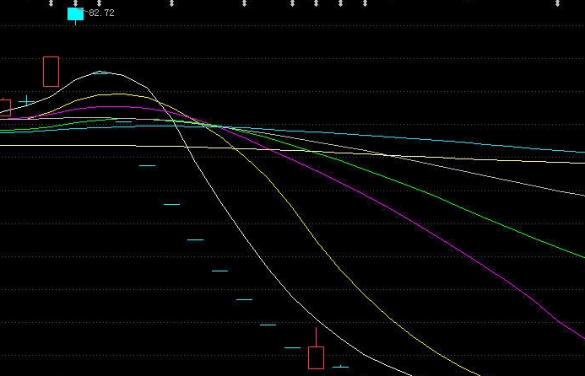This screenshot has width=585, height=376.
Task: Click the small cyan cross doji near left edge
Action: [27, 101]
